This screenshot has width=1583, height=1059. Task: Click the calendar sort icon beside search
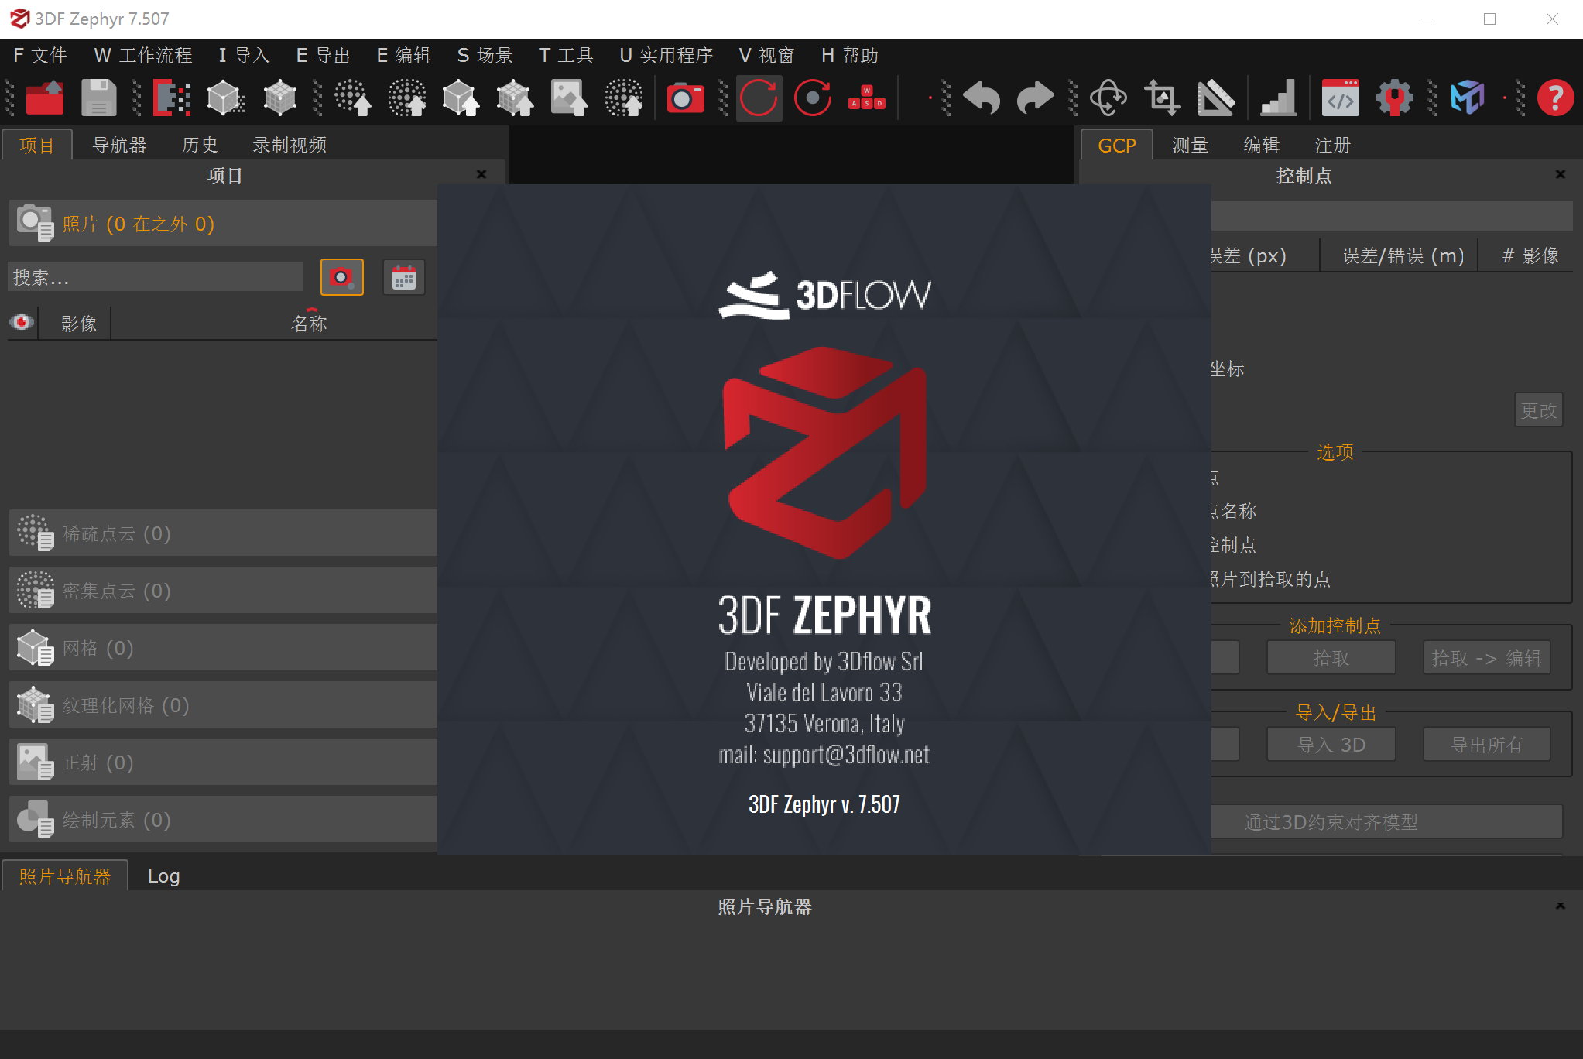(404, 277)
